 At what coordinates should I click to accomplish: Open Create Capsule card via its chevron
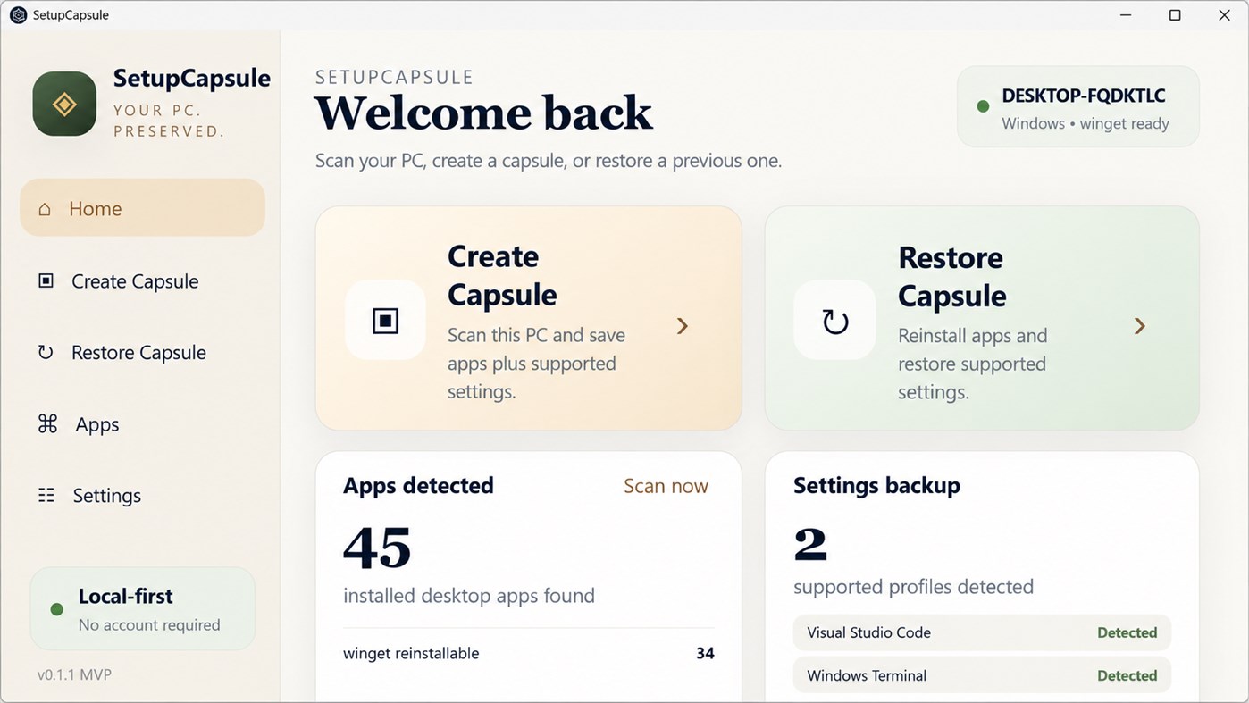coord(683,326)
